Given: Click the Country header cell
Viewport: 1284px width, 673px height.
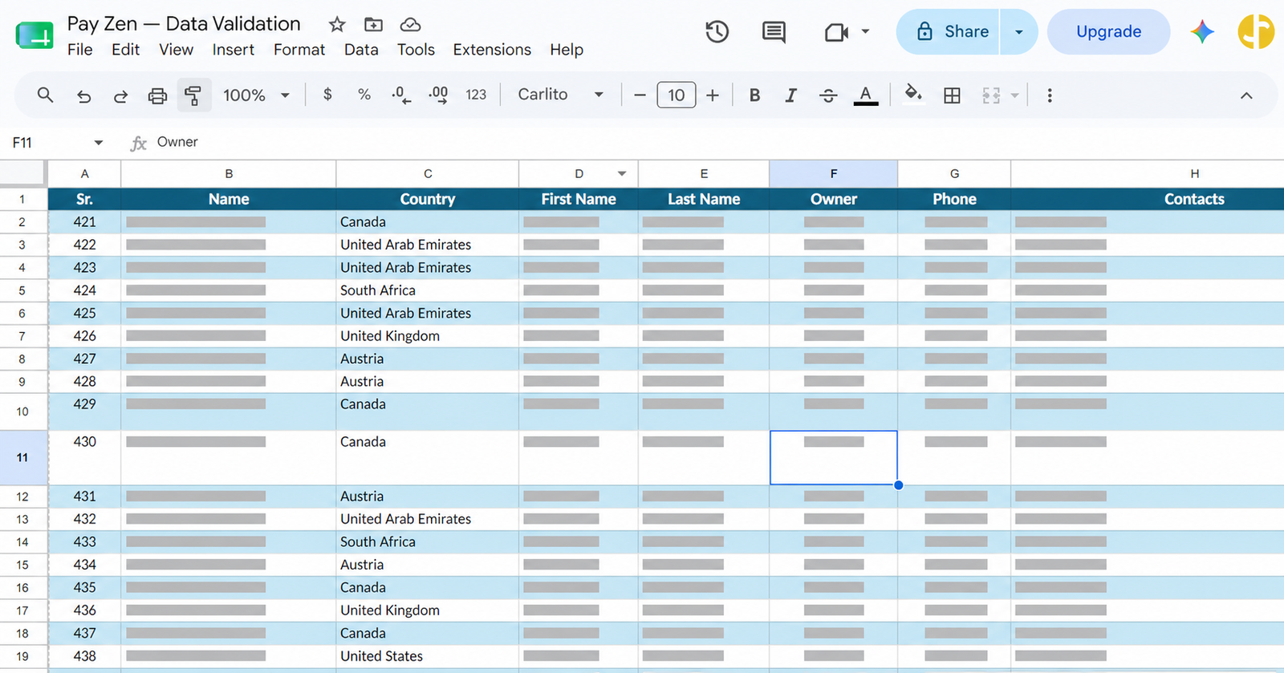Looking at the screenshot, I should click(427, 199).
